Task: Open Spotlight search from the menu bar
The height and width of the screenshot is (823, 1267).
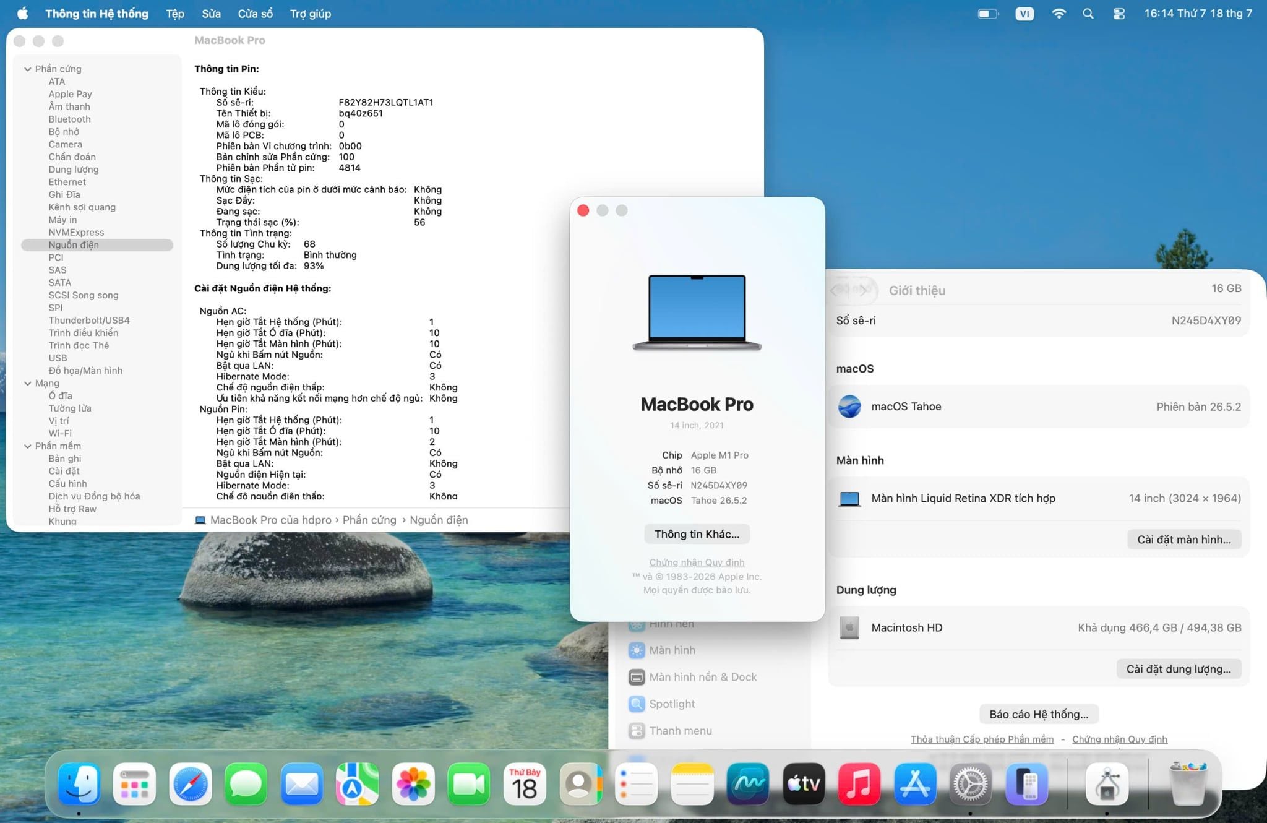Action: click(1088, 14)
